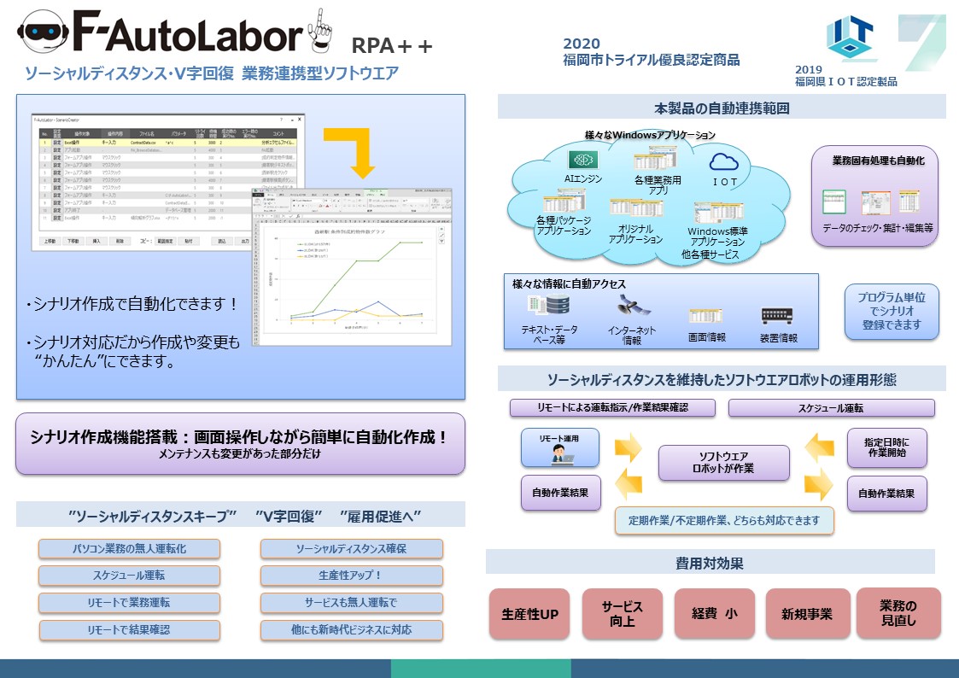Click the F-AutoLabor robot head logo
The width and height of the screenshot is (959, 678).
pos(44,32)
